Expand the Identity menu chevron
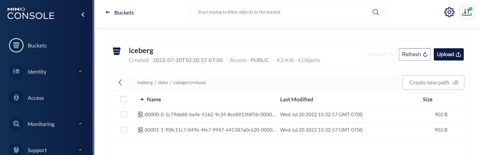 (x=80, y=72)
